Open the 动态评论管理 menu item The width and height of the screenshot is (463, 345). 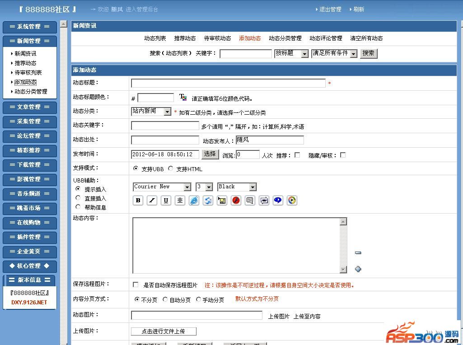[326, 38]
